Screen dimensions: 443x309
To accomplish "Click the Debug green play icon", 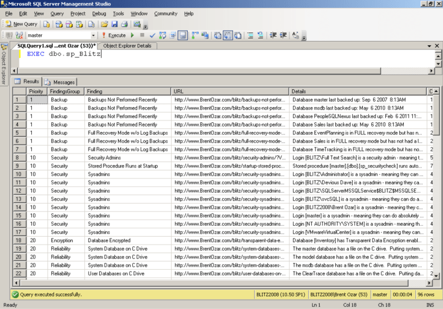I will [x=132, y=36].
